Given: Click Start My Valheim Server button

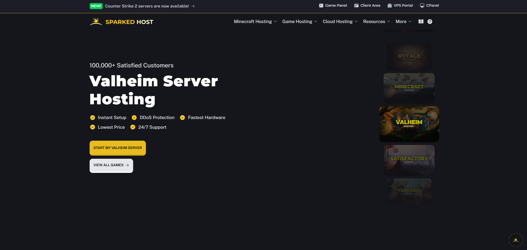Looking at the screenshot, I should [118, 148].
